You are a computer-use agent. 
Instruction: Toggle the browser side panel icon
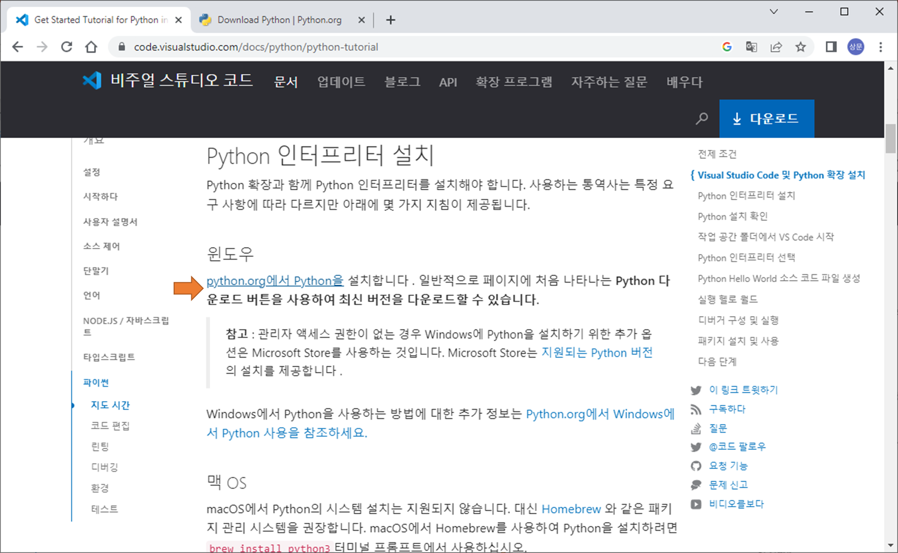point(831,47)
